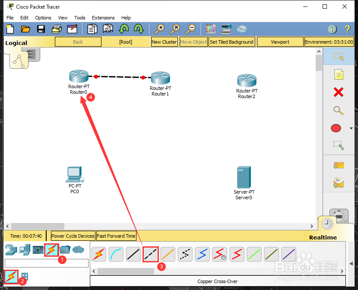Open a file with the folder icon
The image size is (358, 290).
[25, 29]
